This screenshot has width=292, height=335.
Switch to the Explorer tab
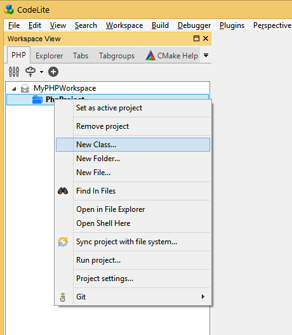coord(49,56)
